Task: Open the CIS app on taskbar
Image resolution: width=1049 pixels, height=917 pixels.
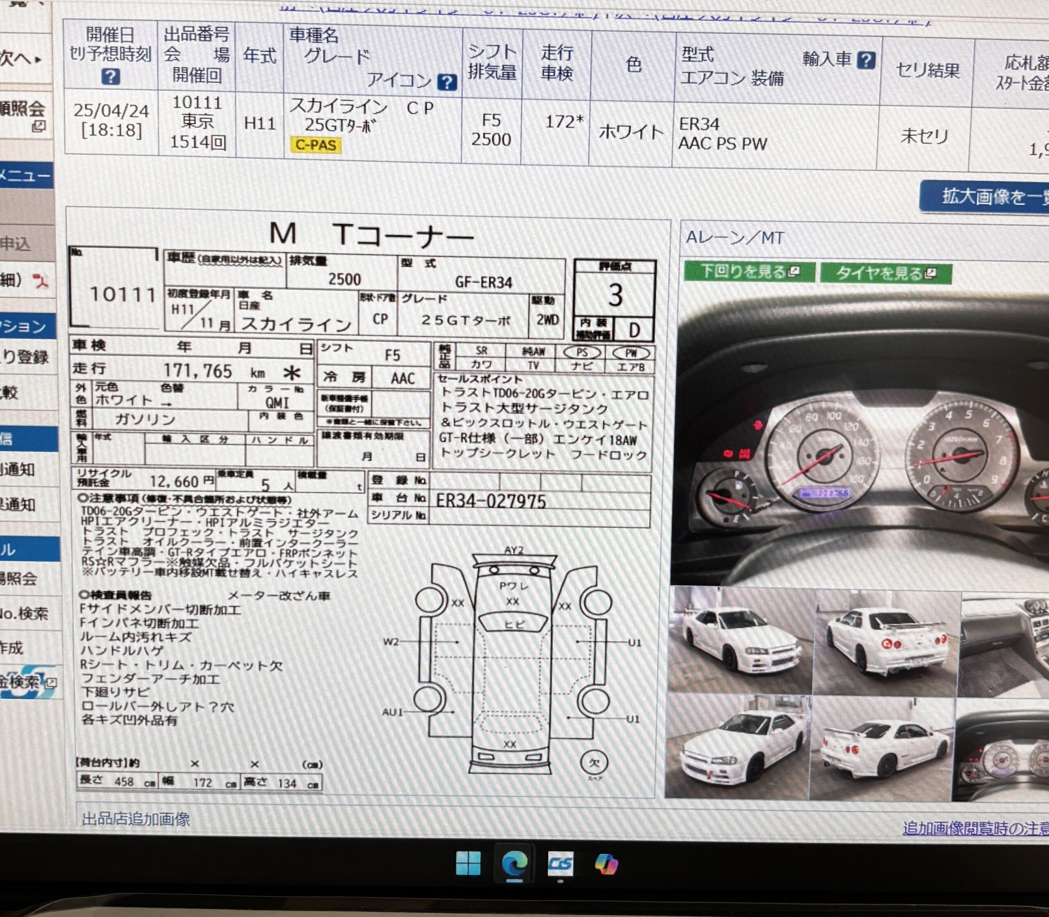Action: 560,864
